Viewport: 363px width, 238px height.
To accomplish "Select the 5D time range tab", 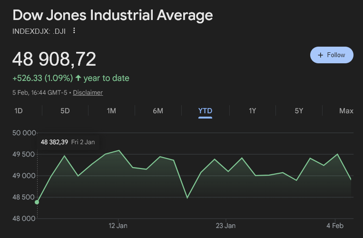I will pos(65,111).
